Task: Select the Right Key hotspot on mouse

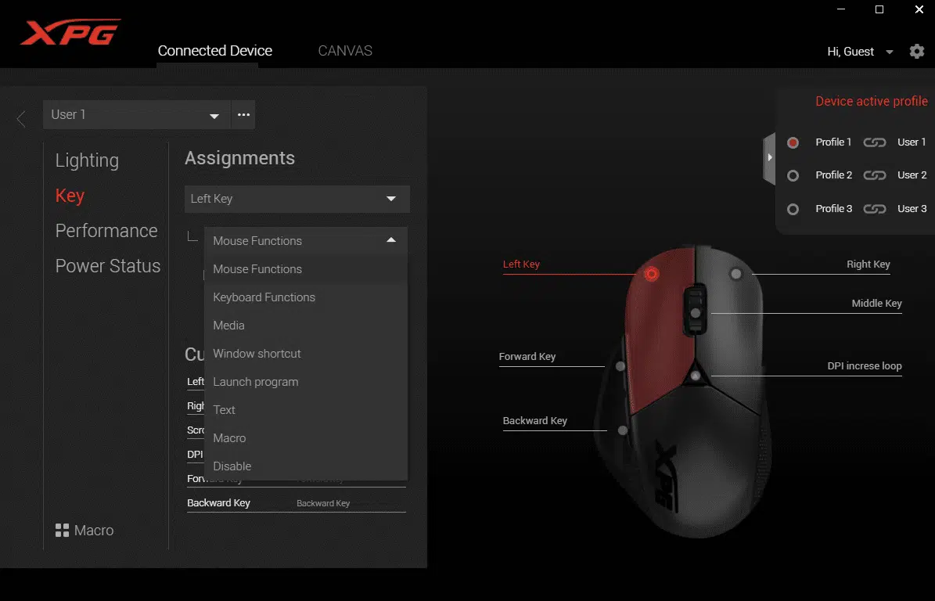Action: coord(735,274)
